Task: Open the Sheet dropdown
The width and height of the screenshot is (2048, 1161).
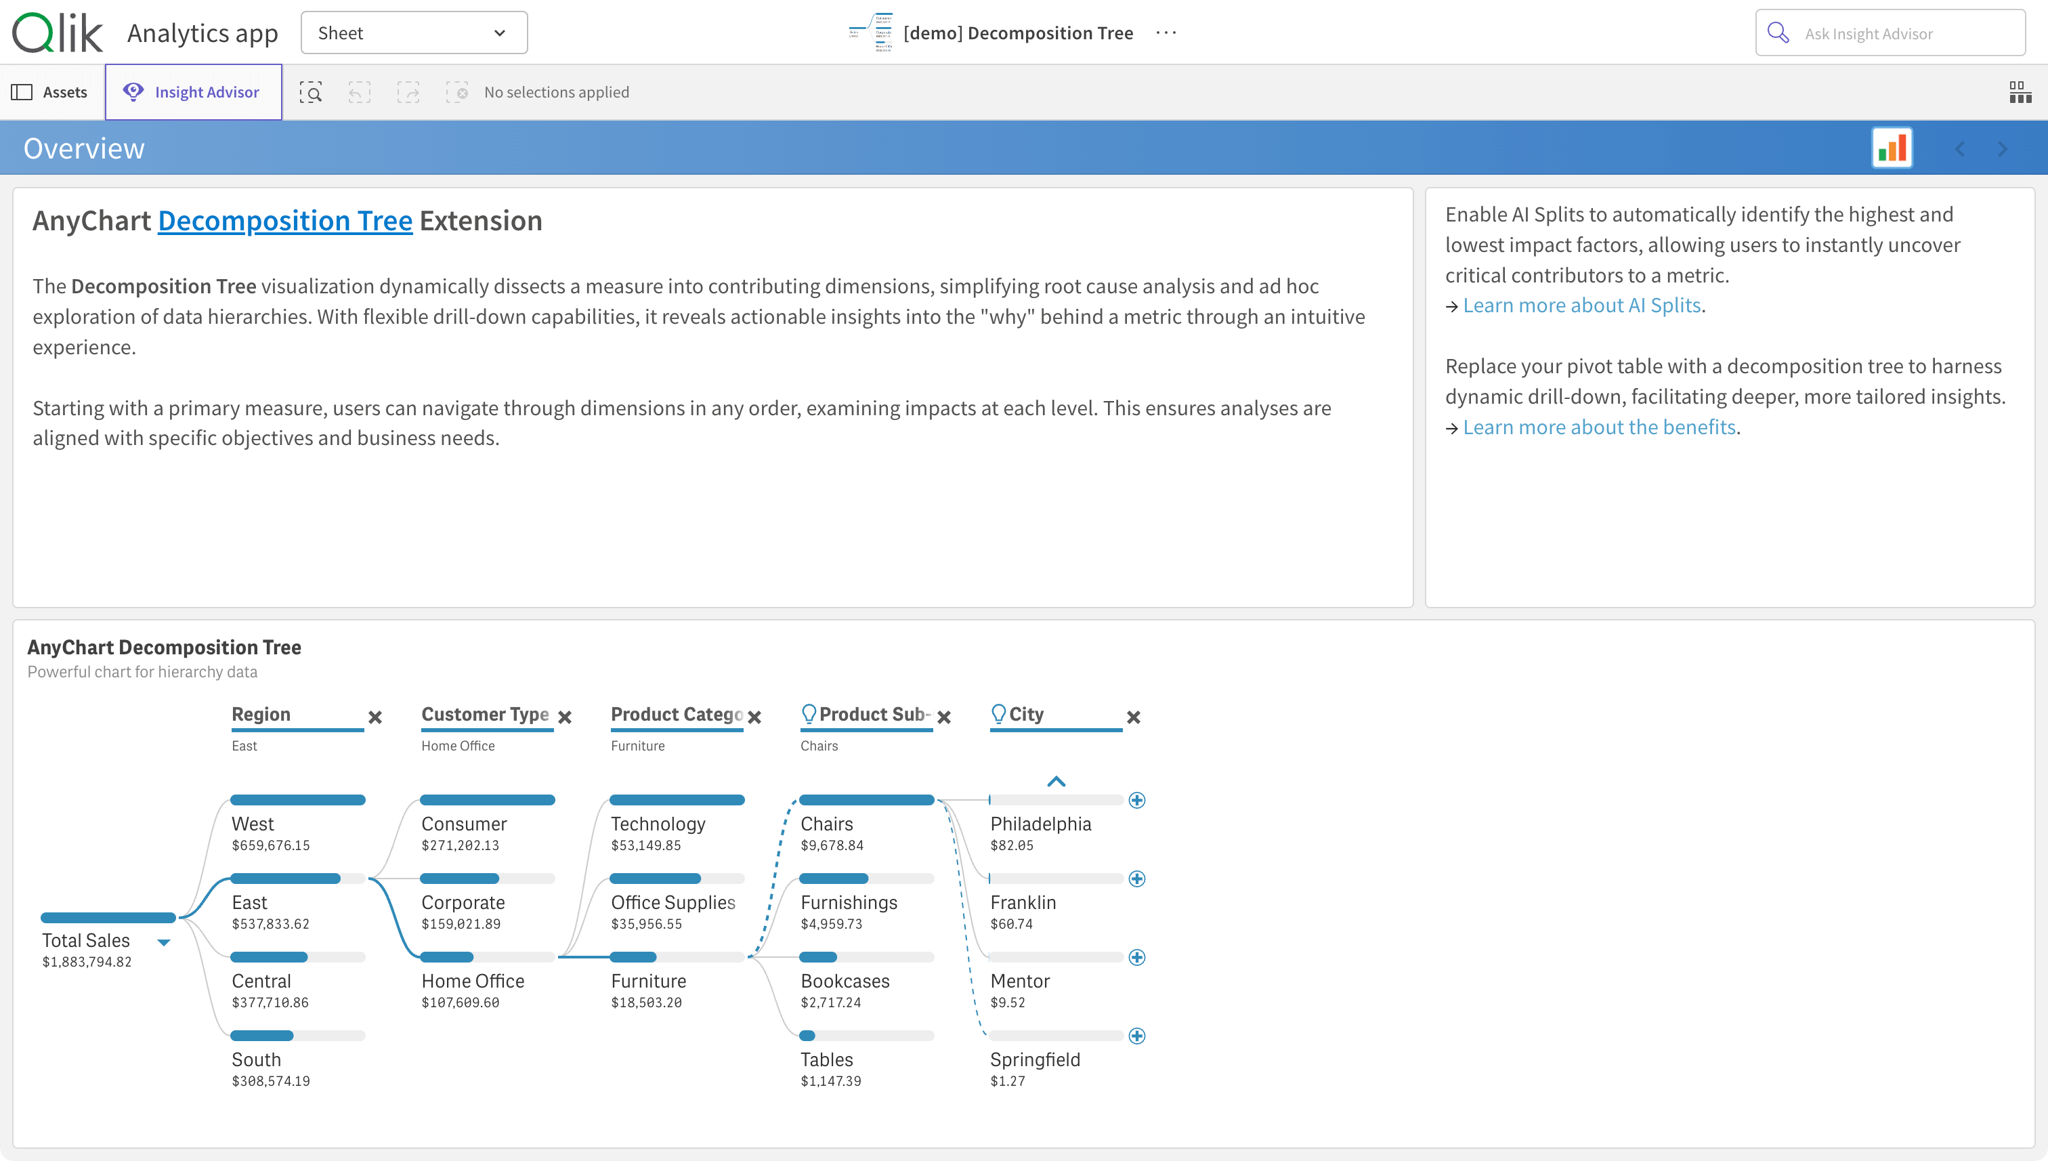Action: click(x=414, y=33)
